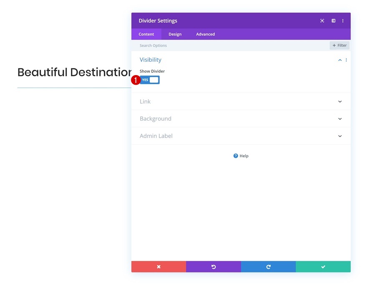
Task: Save changes with the green checkmark
Action: coord(323,267)
